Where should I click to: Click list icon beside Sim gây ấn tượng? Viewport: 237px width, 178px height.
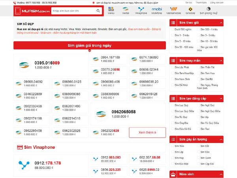(173, 139)
